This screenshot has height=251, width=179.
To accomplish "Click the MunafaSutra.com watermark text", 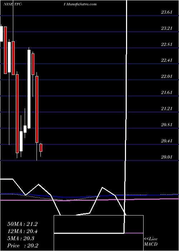I will (81, 4).
